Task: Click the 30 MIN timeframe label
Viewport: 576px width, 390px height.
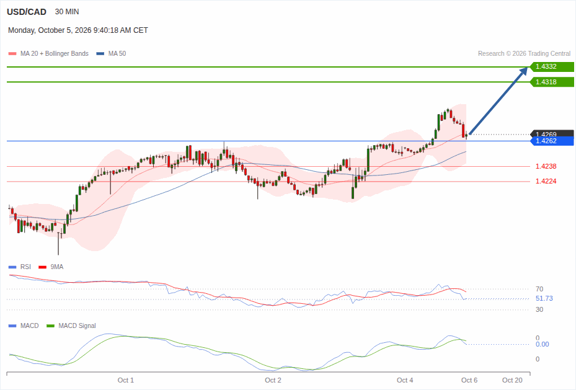Action: click(x=67, y=12)
